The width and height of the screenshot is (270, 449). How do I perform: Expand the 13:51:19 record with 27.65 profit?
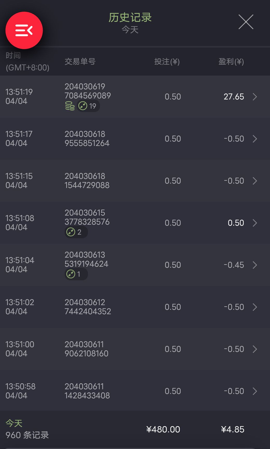[x=255, y=97]
